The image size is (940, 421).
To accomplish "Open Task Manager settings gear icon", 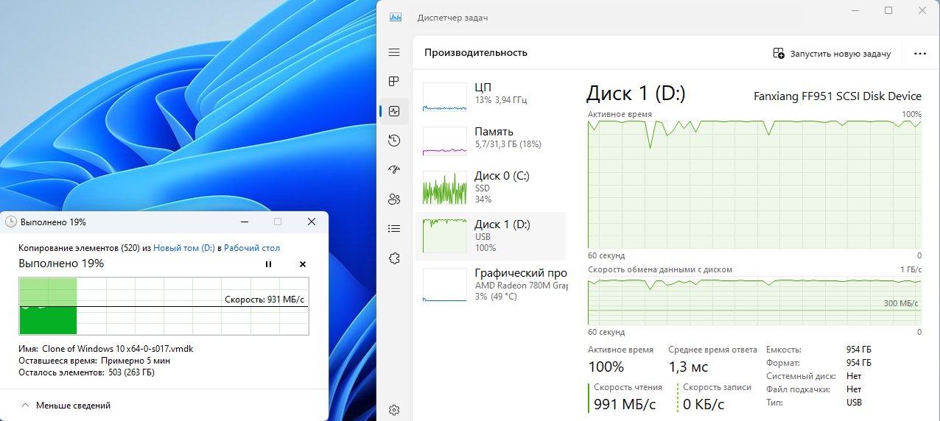I will point(394,410).
